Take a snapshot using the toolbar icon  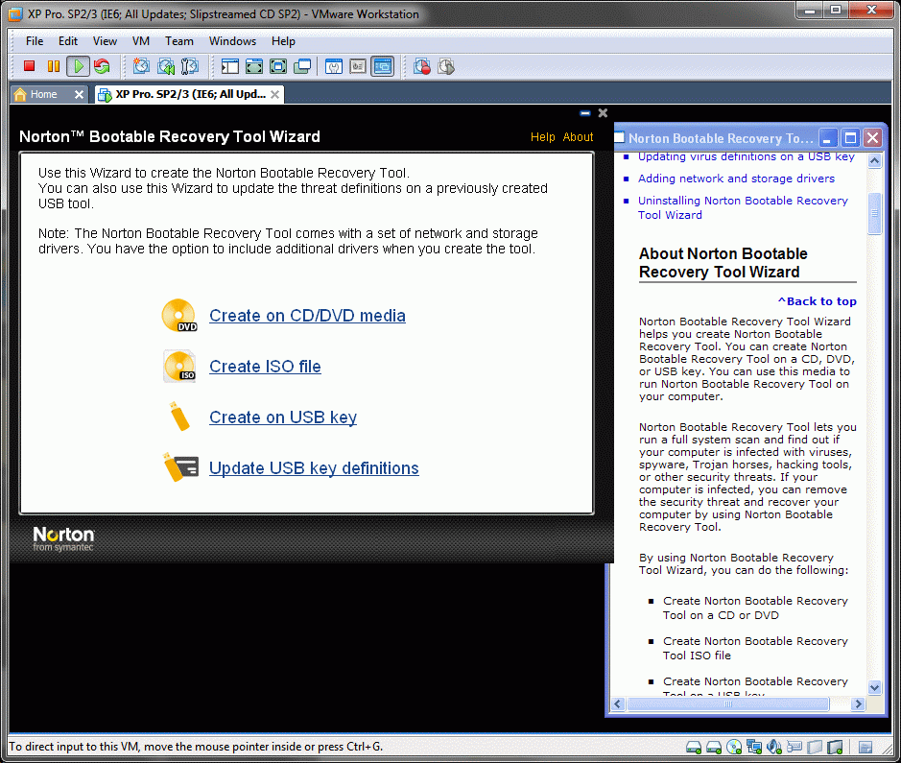pos(142,66)
